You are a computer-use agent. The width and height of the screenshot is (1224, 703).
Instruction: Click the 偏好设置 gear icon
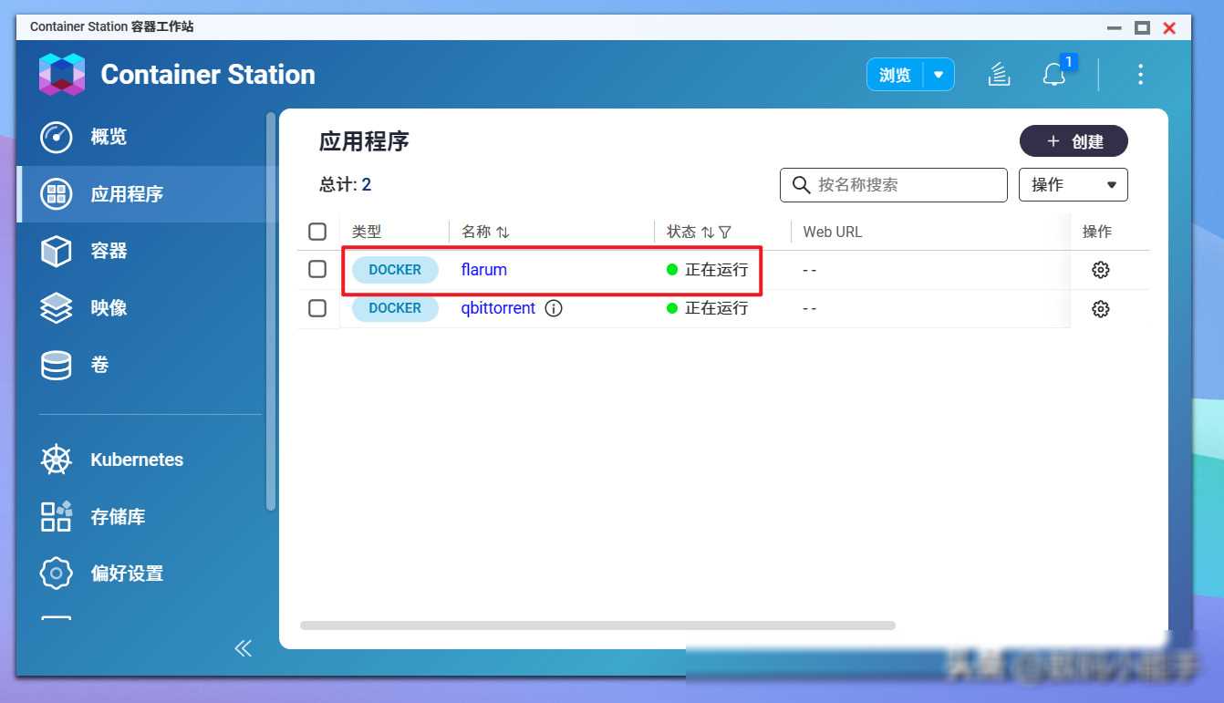pyautogui.click(x=57, y=574)
